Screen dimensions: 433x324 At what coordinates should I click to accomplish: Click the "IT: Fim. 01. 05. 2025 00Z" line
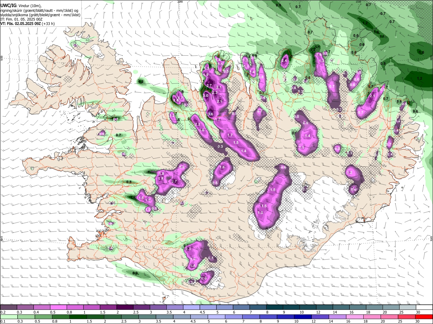click(21, 19)
